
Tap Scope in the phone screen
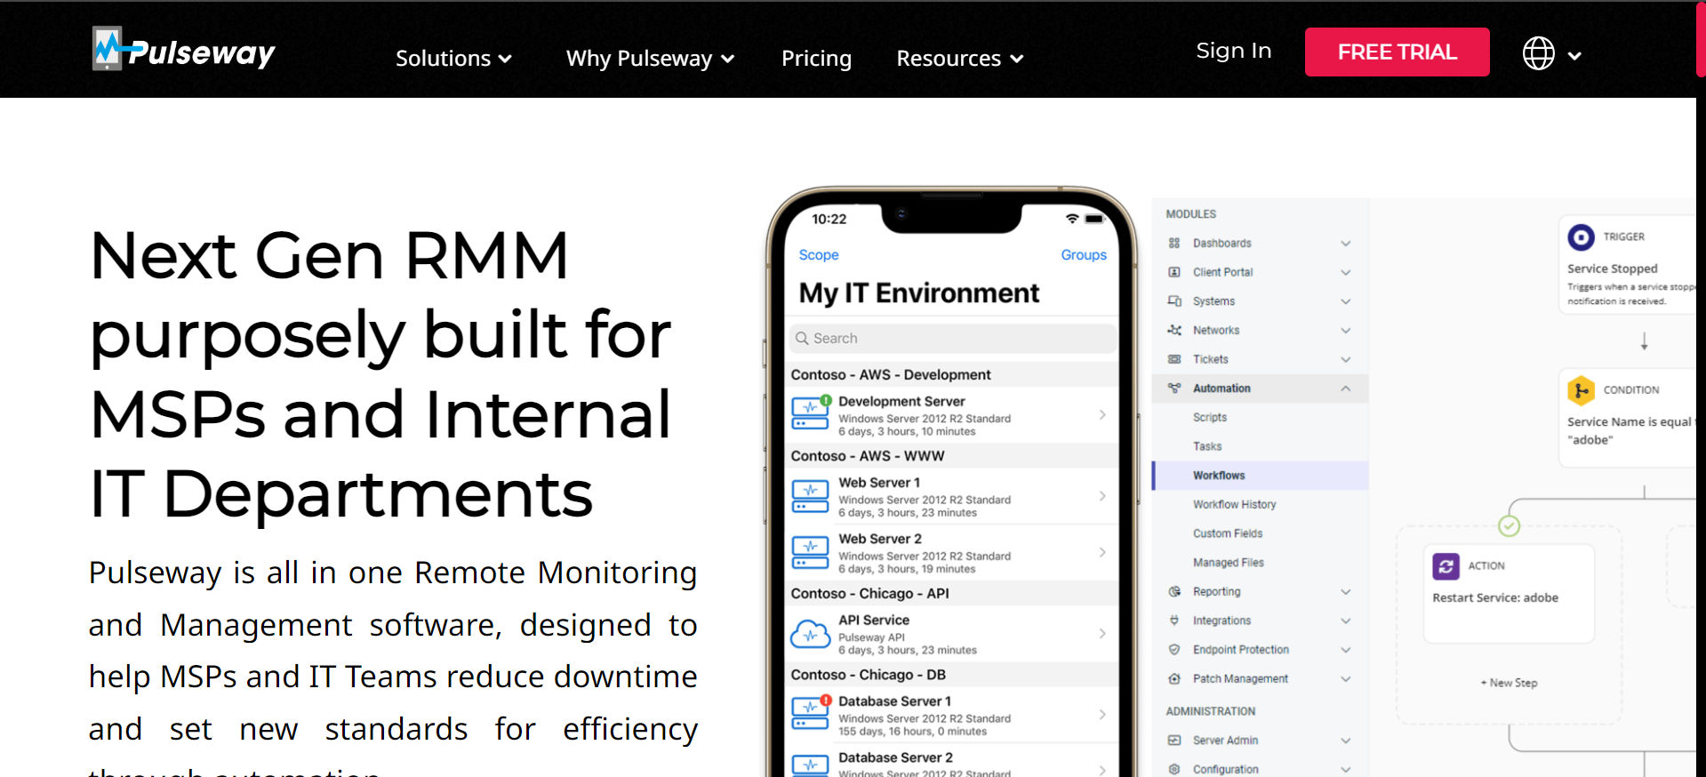coord(818,255)
